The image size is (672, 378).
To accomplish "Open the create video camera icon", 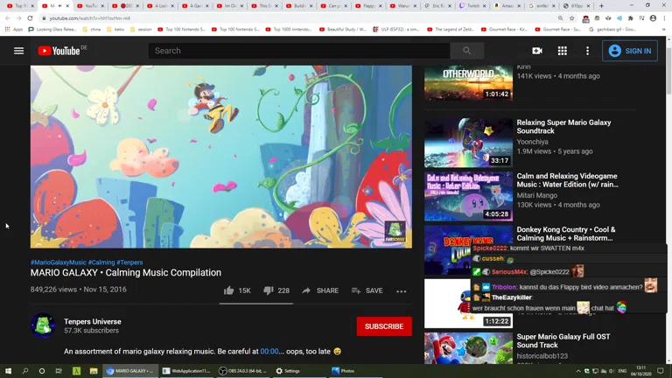I will coord(537,51).
